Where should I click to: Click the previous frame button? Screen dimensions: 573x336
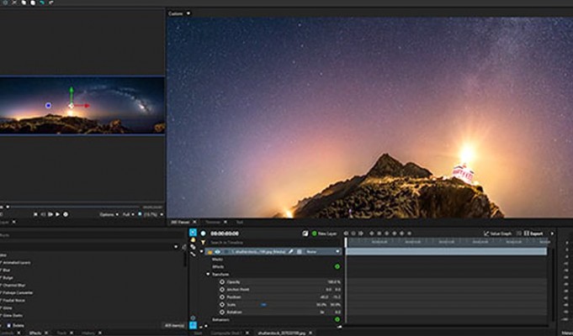43,214
